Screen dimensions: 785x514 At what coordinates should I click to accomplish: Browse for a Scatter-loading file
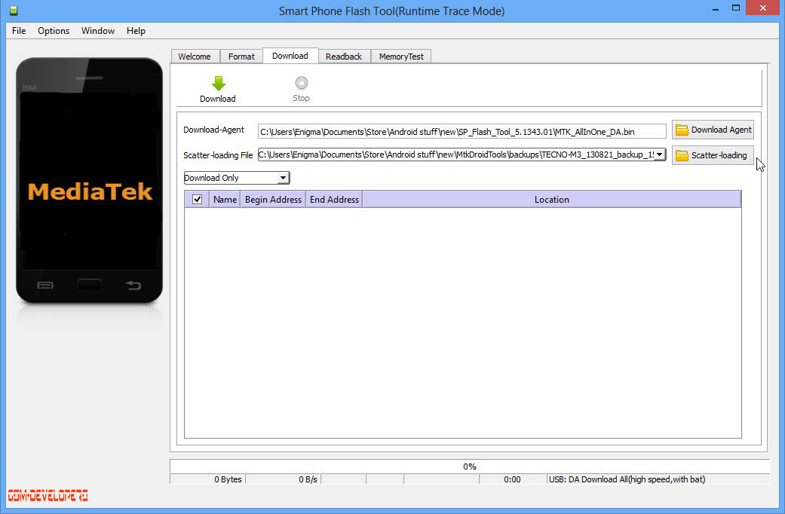pos(713,155)
